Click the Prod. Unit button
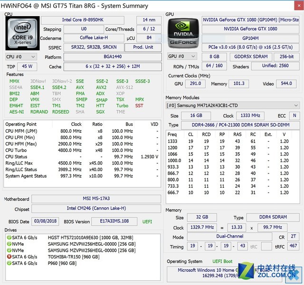Screen dimensions: 304x285 coord(142,47)
